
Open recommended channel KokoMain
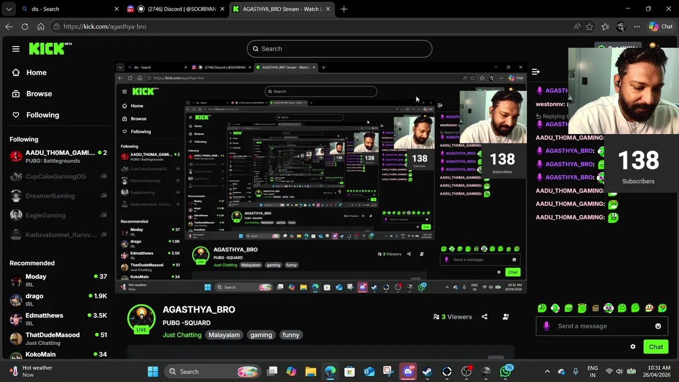tap(58, 355)
